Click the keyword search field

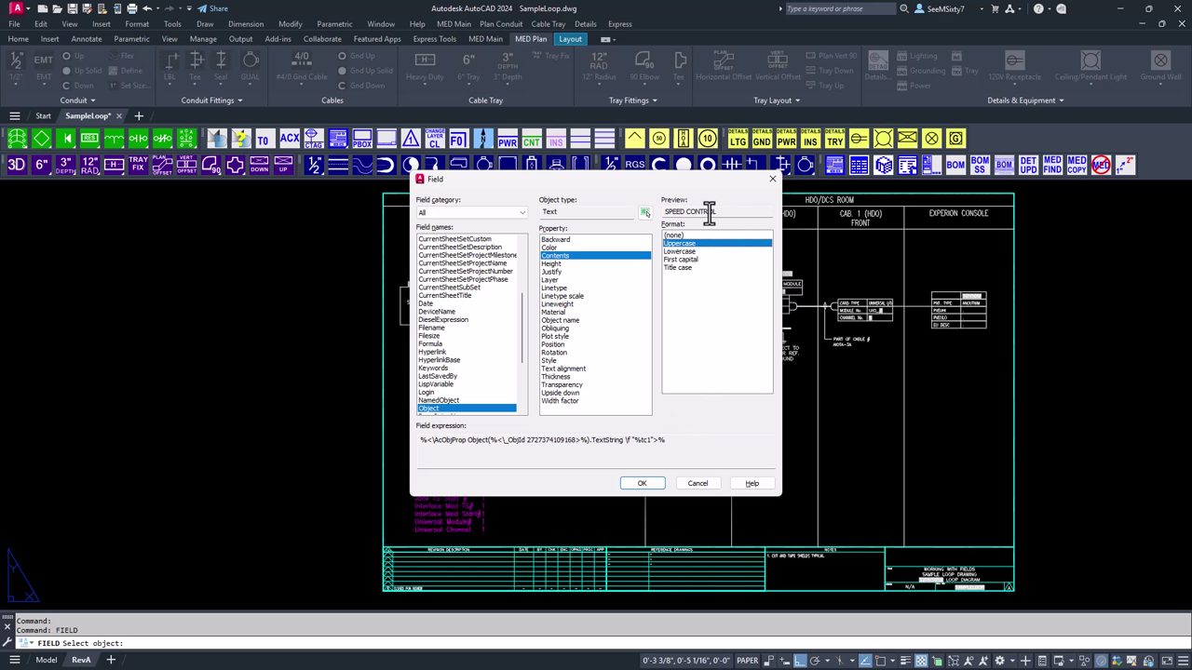coord(840,8)
